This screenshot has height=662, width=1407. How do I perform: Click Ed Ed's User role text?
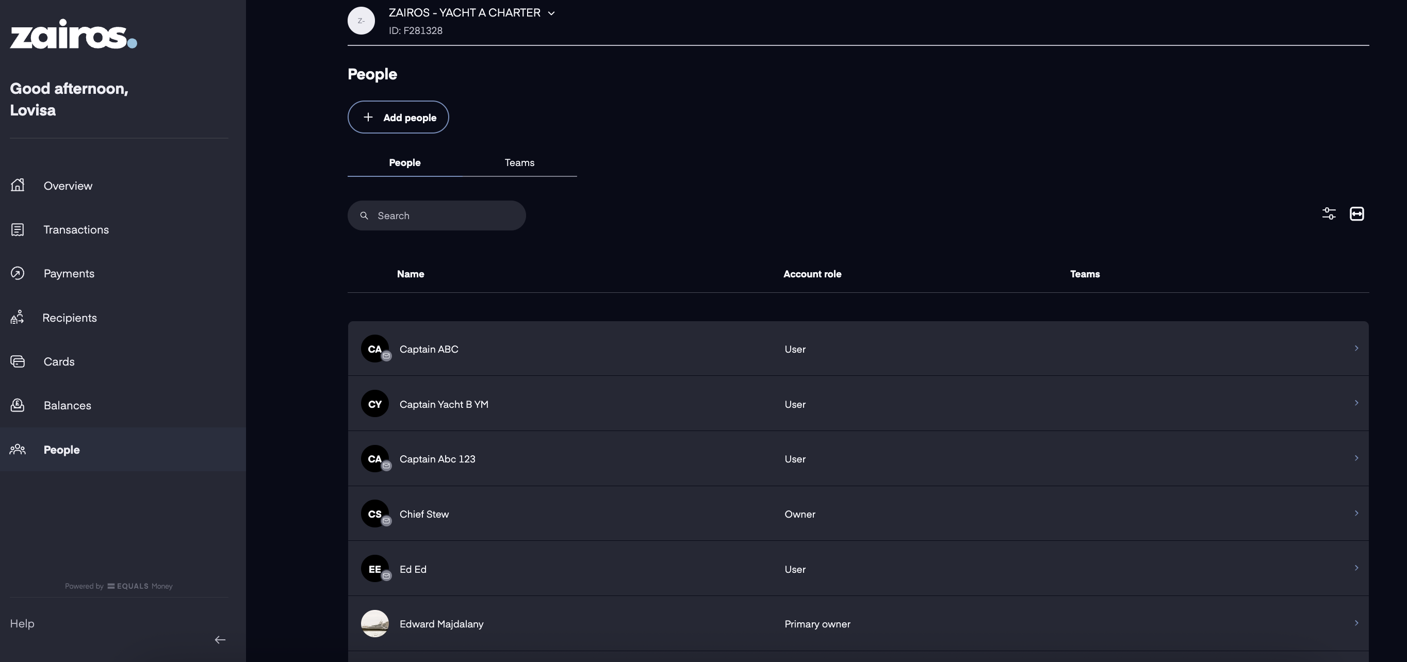(x=795, y=569)
